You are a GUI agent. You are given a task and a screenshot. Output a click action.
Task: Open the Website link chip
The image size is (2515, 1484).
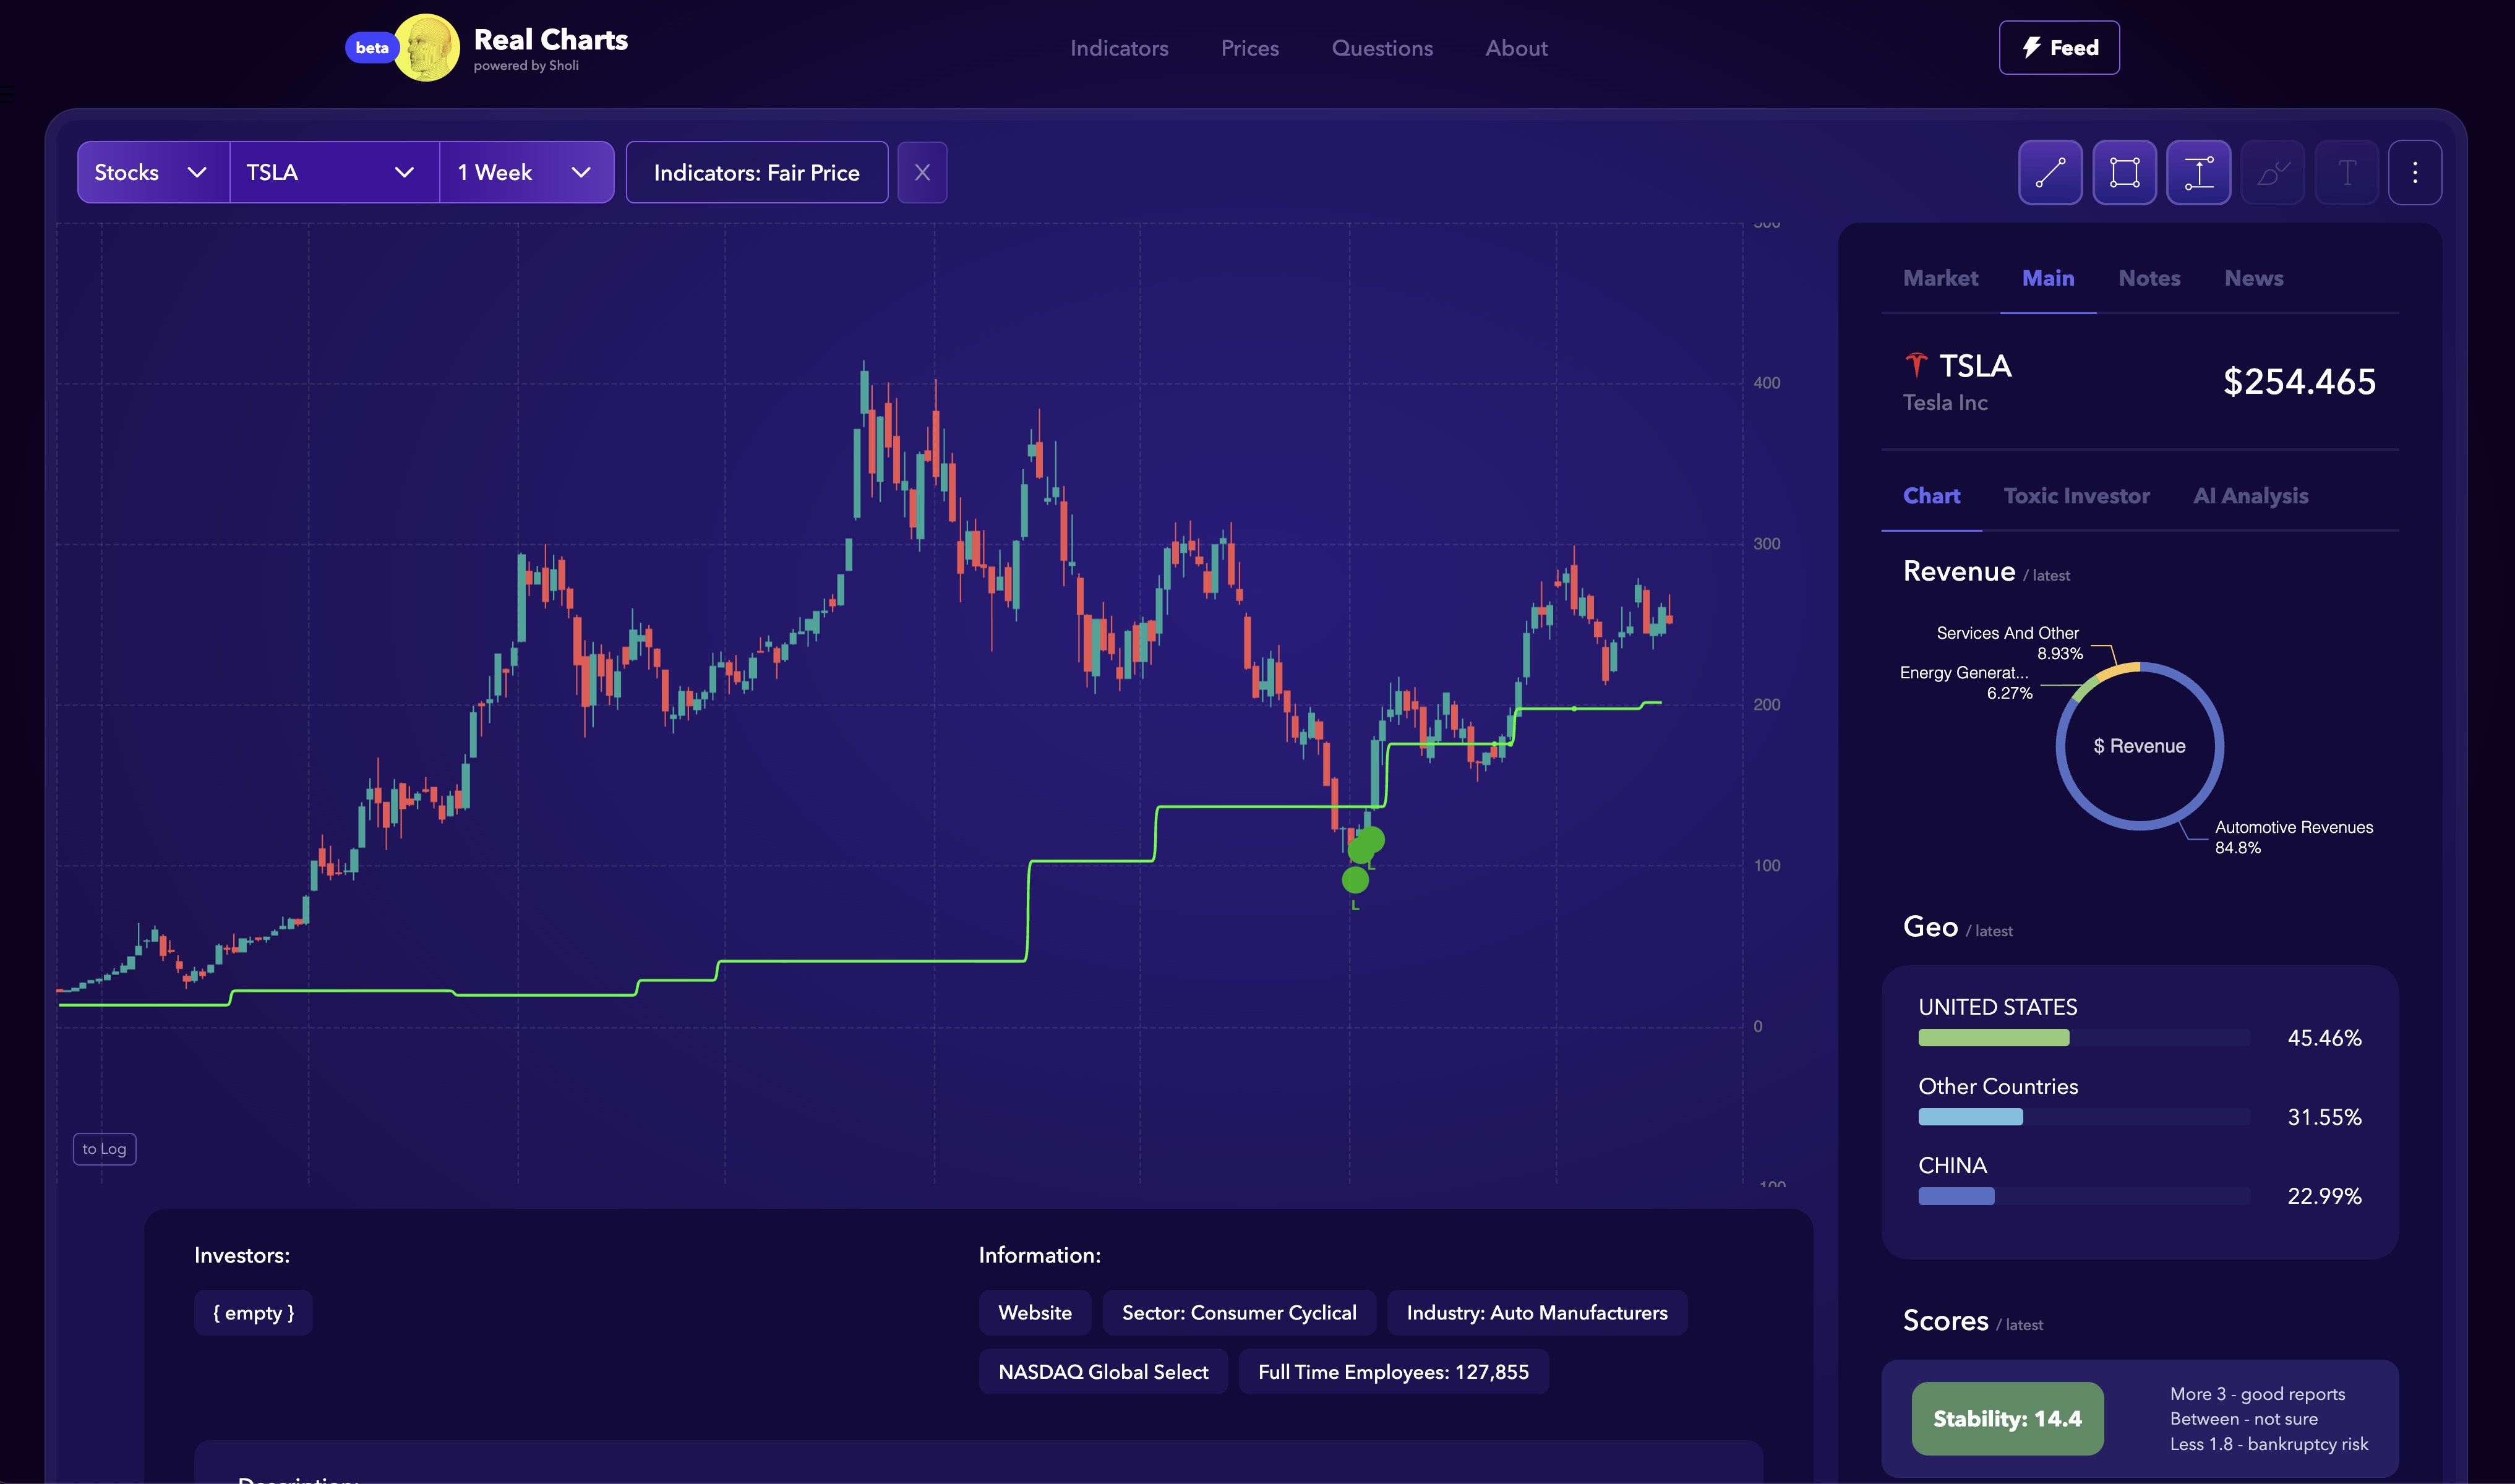pyautogui.click(x=1034, y=1313)
